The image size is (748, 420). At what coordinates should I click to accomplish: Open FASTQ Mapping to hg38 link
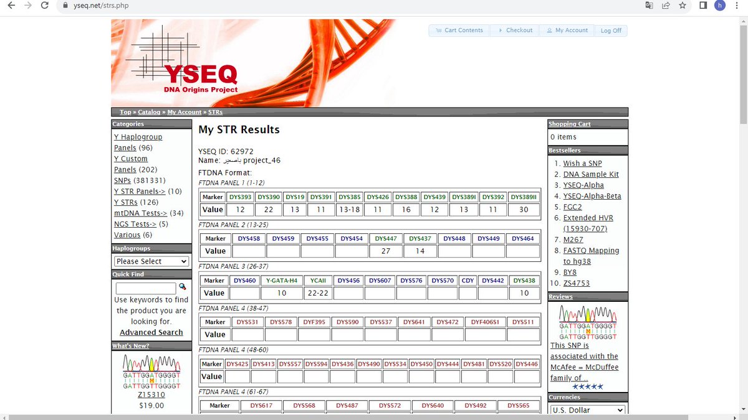point(591,256)
